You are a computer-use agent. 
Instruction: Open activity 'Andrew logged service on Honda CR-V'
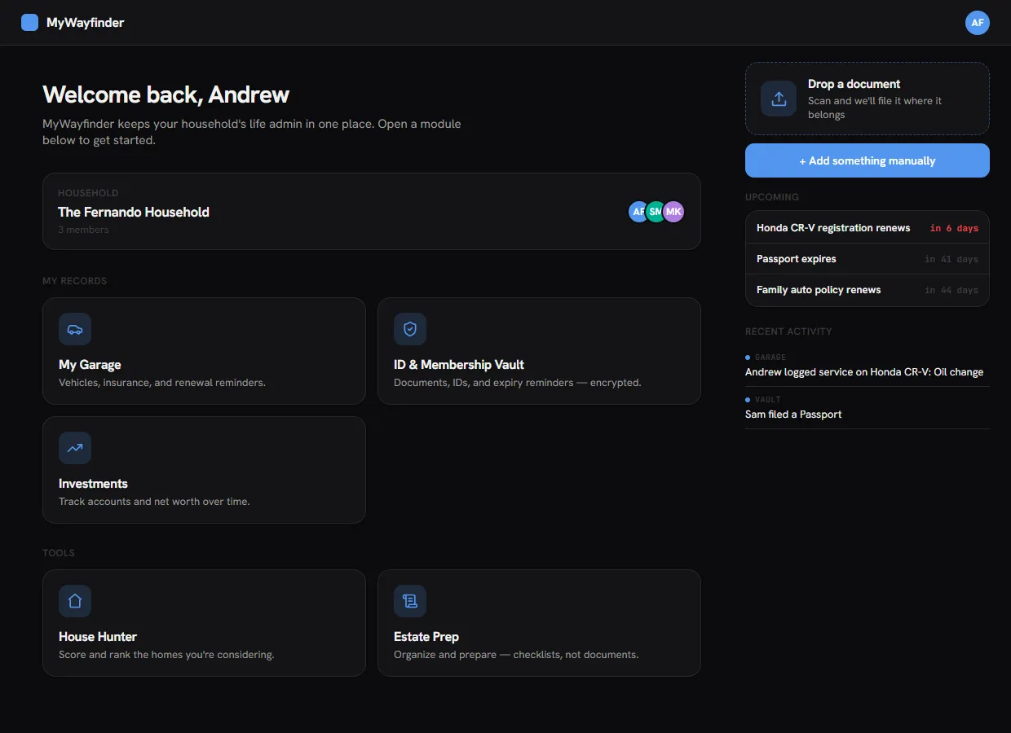tap(868, 366)
